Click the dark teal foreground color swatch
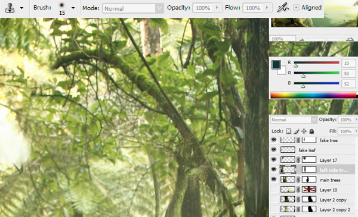 [276, 65]
